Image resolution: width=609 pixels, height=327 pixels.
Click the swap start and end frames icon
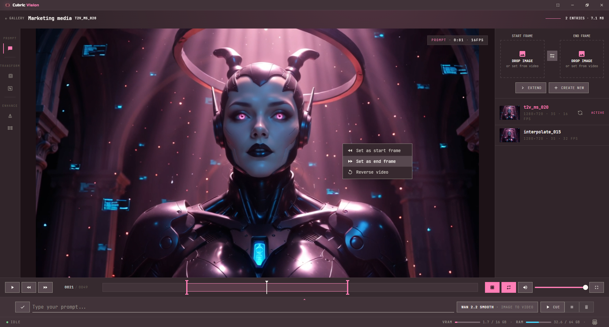click(552, 56)
